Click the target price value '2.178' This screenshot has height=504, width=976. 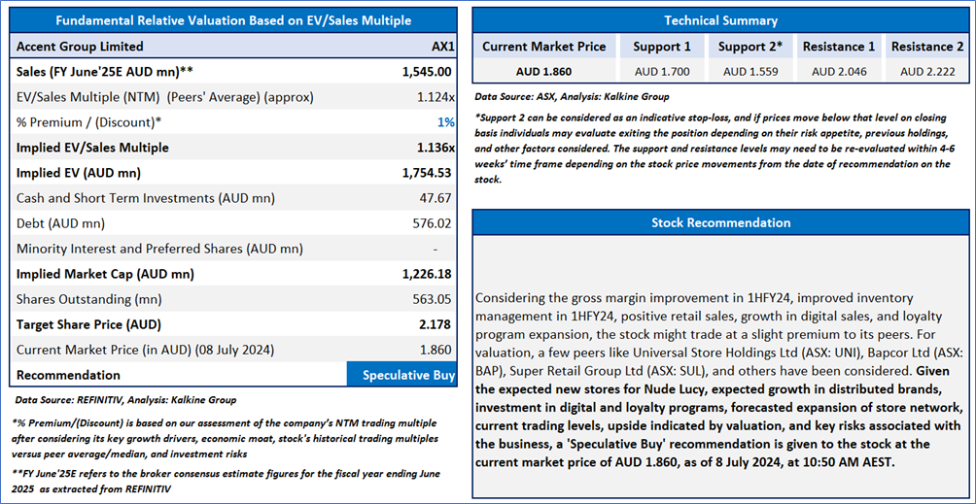436,324
